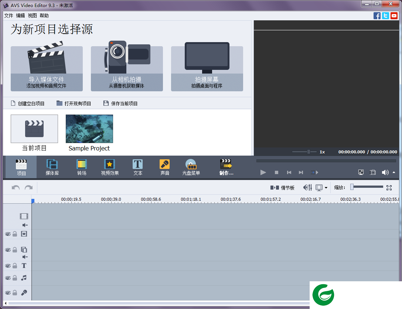The height and width of the screenshot is (309, 402).
Task: Click the music track note icon
Action: click(x=24, y=278)
